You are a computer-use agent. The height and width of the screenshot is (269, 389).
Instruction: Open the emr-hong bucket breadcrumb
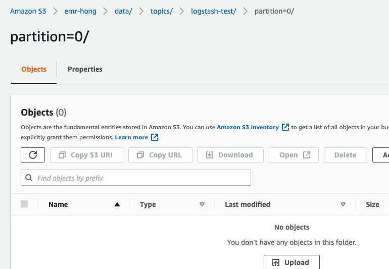click(x=80, y=11)
